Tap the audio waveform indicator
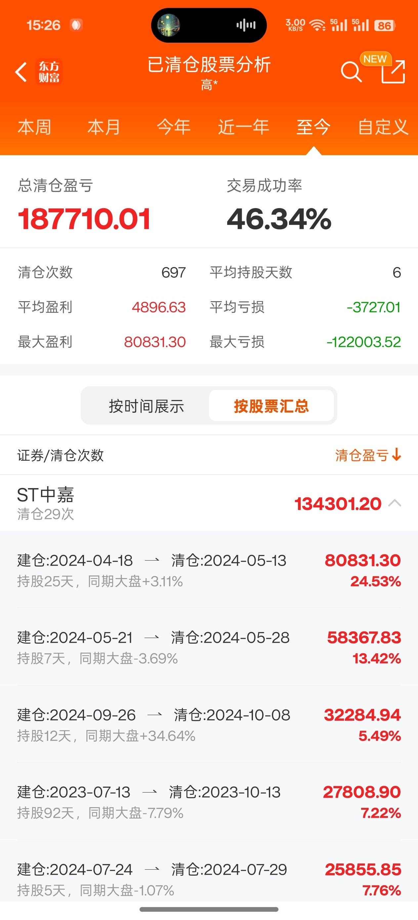 point(246,25)
